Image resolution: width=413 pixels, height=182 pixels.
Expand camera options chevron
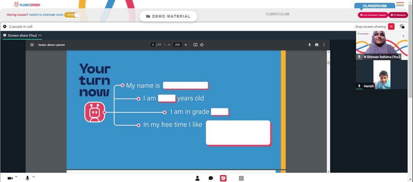[16, 177]
